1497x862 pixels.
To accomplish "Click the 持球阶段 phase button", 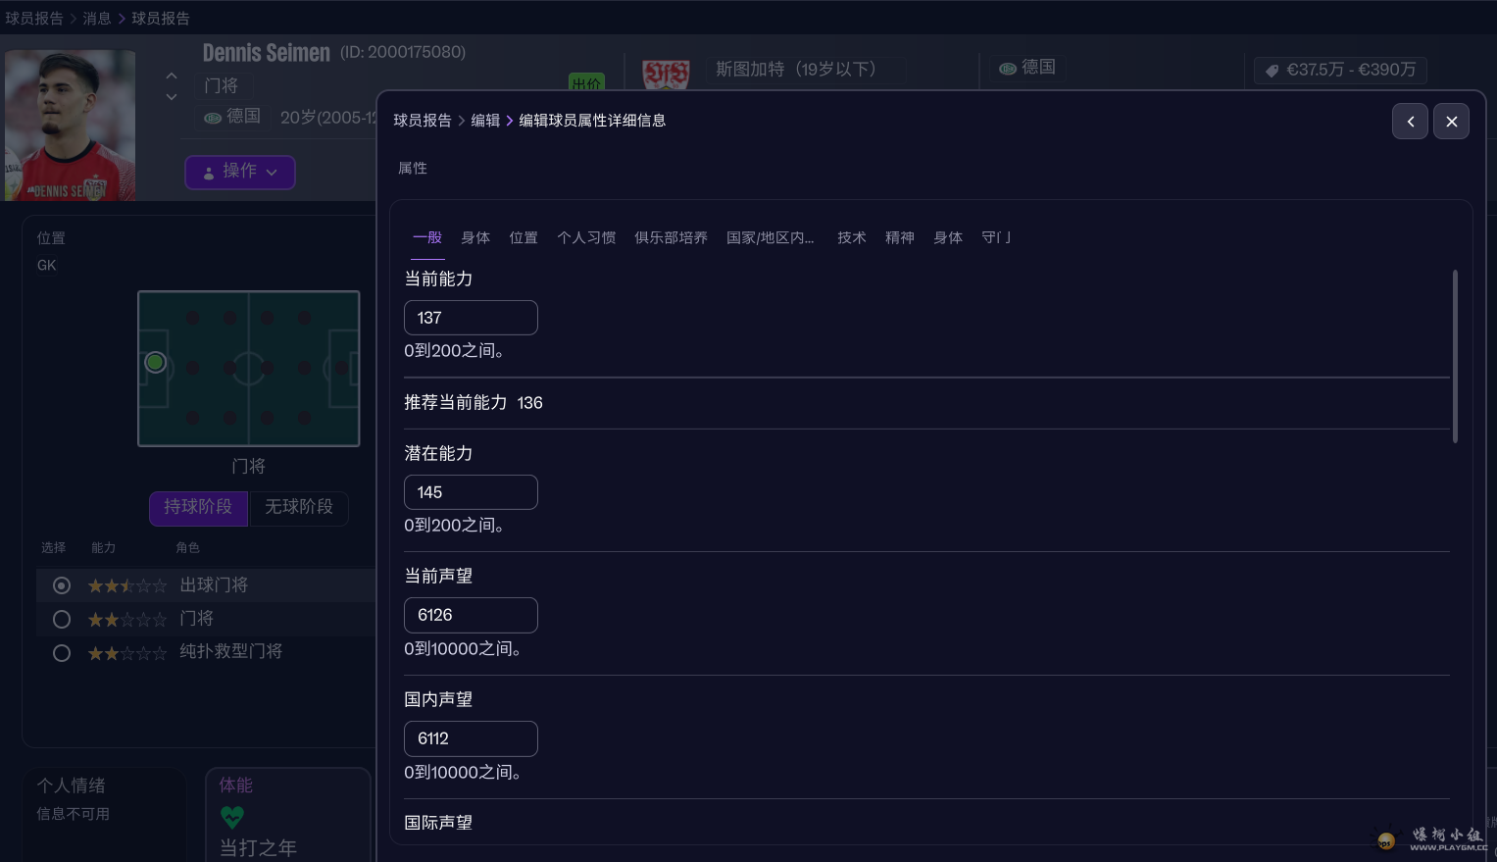I will click(198, 507).
